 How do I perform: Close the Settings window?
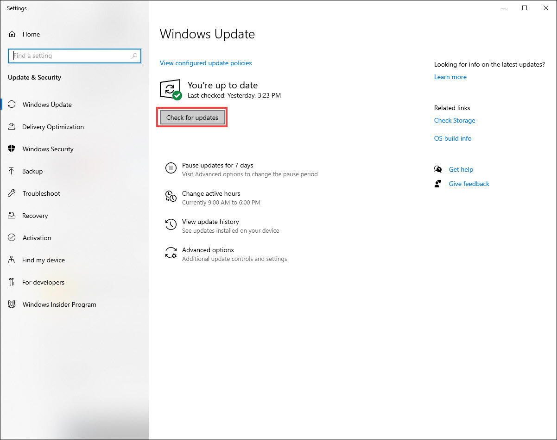coord(546,8)
